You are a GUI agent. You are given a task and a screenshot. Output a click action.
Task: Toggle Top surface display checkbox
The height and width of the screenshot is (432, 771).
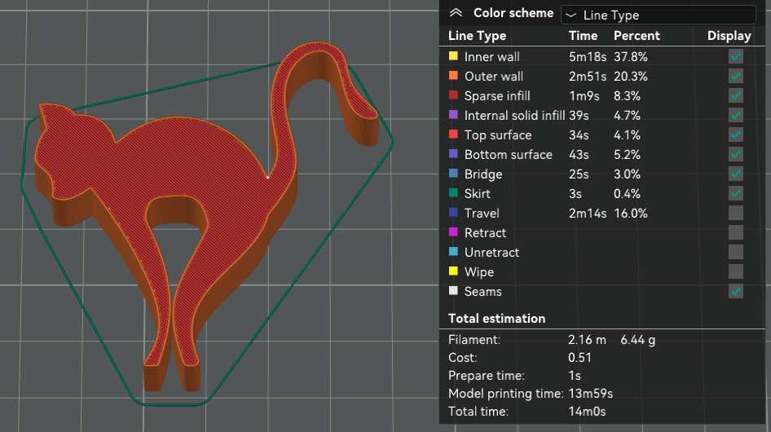(736, 134)
